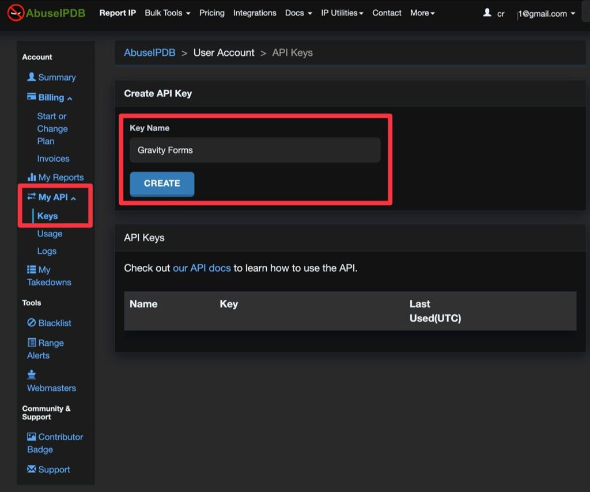The width and height of the screenshot is (590, 492).
Task: Open Blacklist tool link
Action: coord(55,323)
